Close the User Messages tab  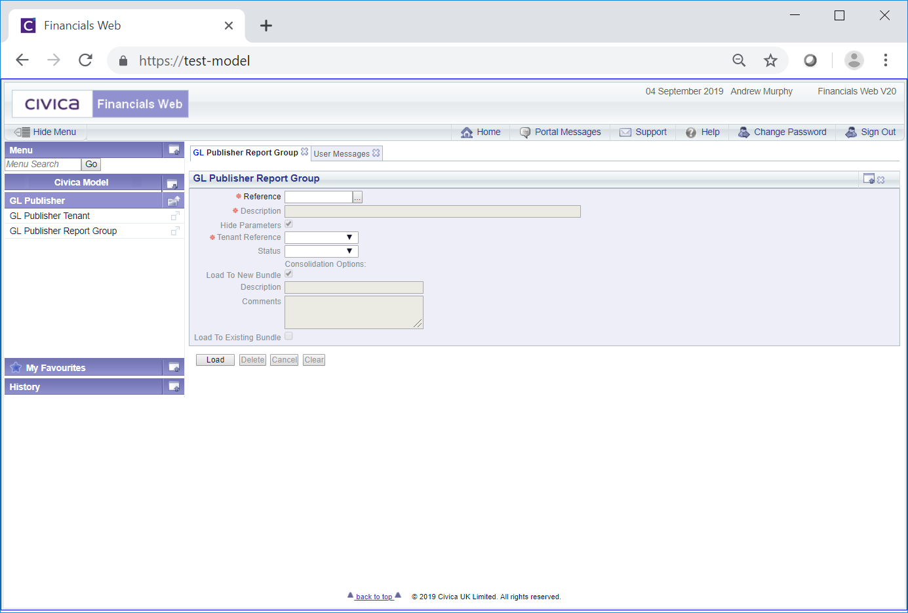pos(376,153)
